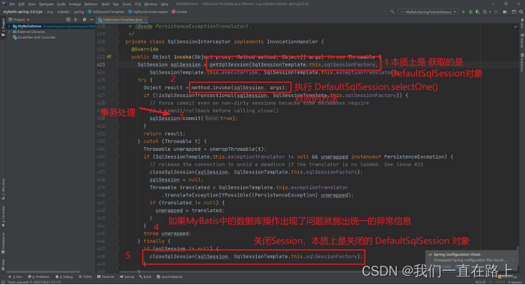Toggle the Database side tool window
This screenshot has width=525, height=285.
tap(522, 63)
